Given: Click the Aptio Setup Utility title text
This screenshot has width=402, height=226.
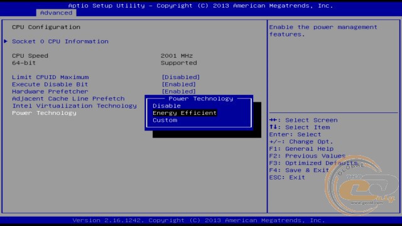Looking at the screenshot, I should tap(200, 6).
